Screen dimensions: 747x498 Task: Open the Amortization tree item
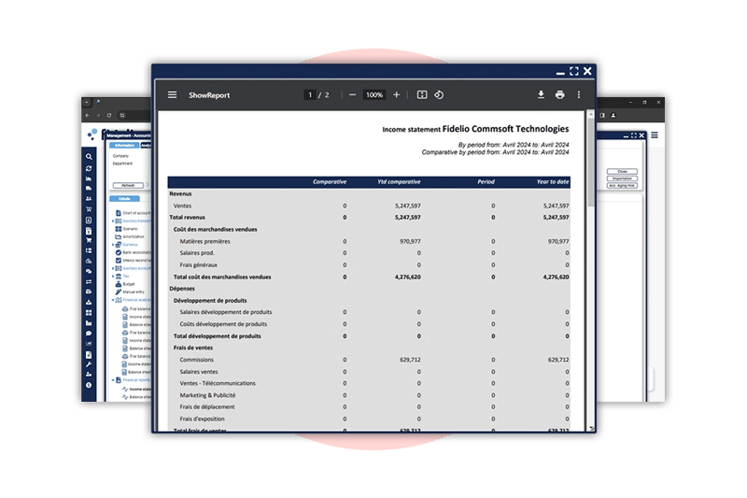click(x=130, y=236)
